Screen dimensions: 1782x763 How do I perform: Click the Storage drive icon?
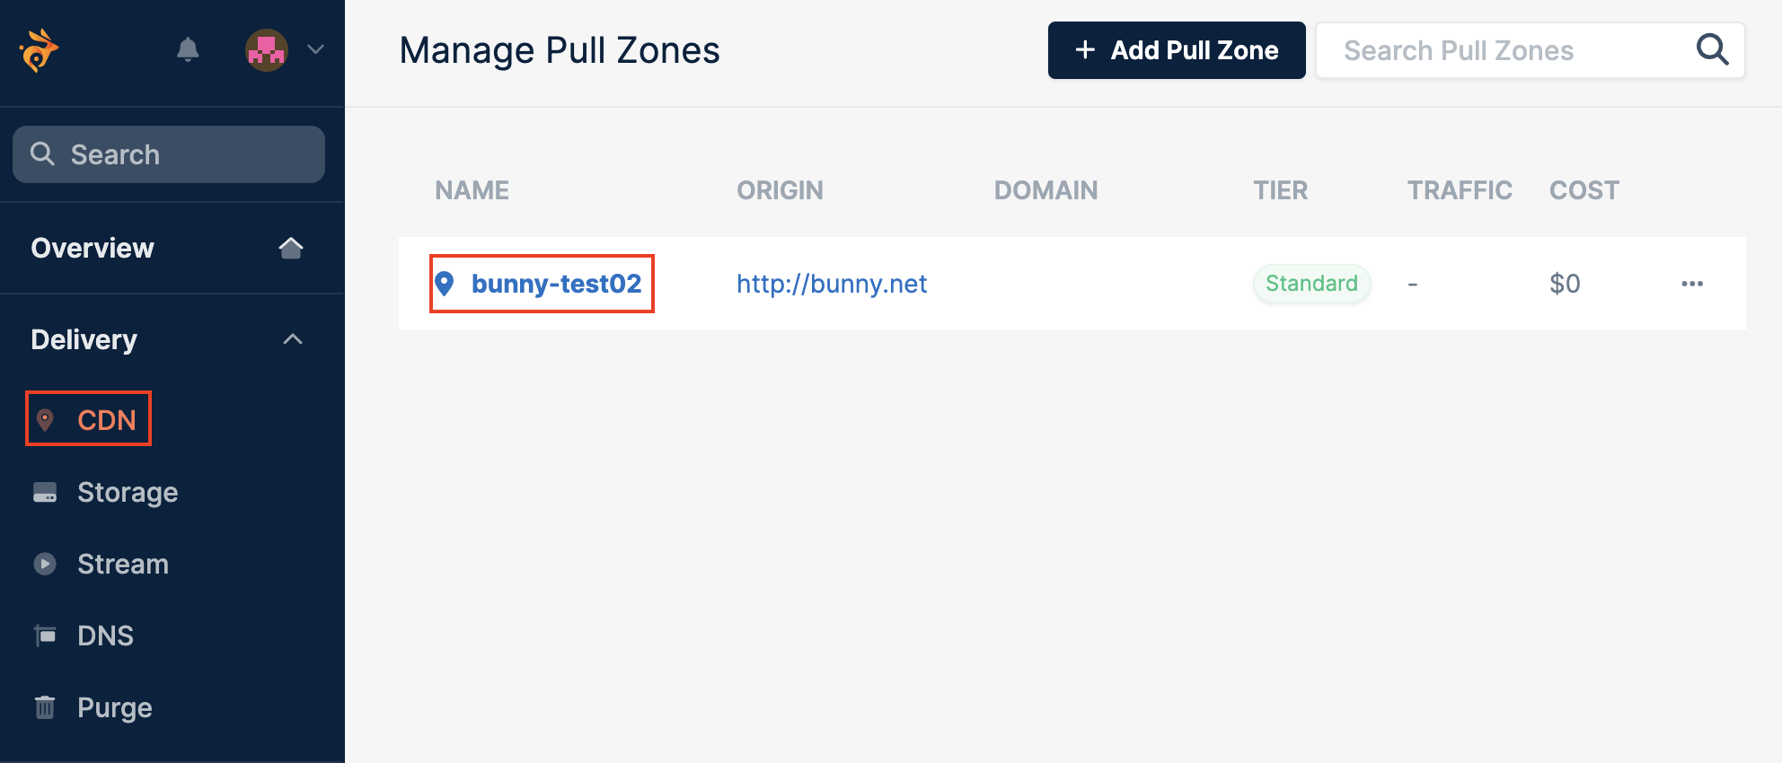pyautogui.click(x=45, y=493)
